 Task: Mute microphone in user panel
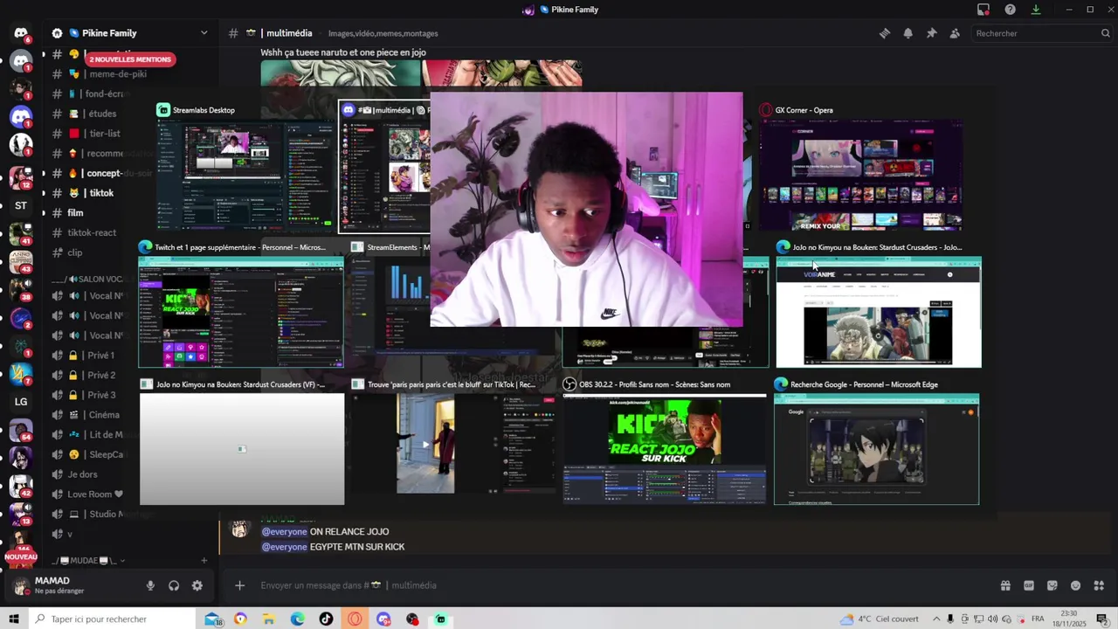coord(150,585)
